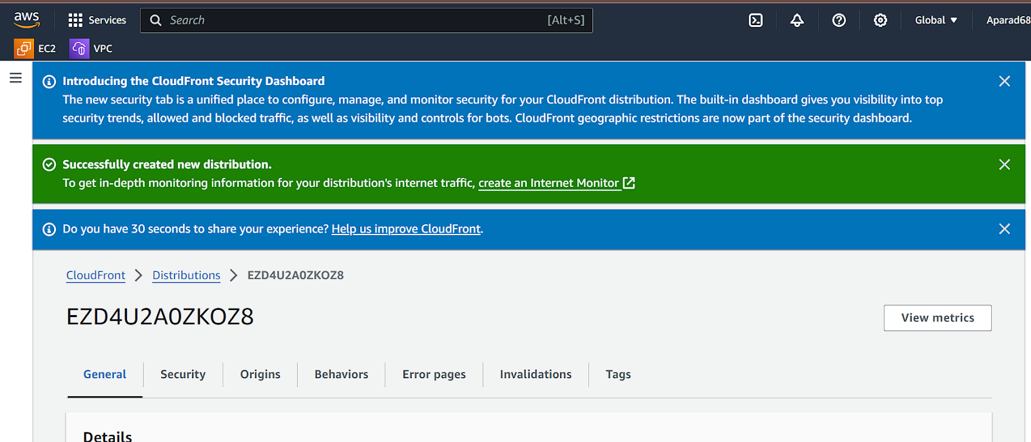Expand the Global region dropdown

936,20
